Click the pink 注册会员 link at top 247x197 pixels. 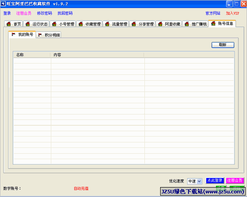pyautogui.click(x=24, y=13)
